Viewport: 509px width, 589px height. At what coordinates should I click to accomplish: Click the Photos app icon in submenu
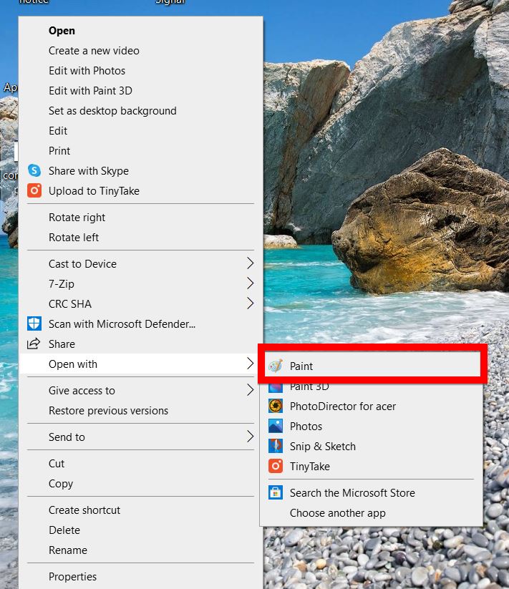coord(276,426)
